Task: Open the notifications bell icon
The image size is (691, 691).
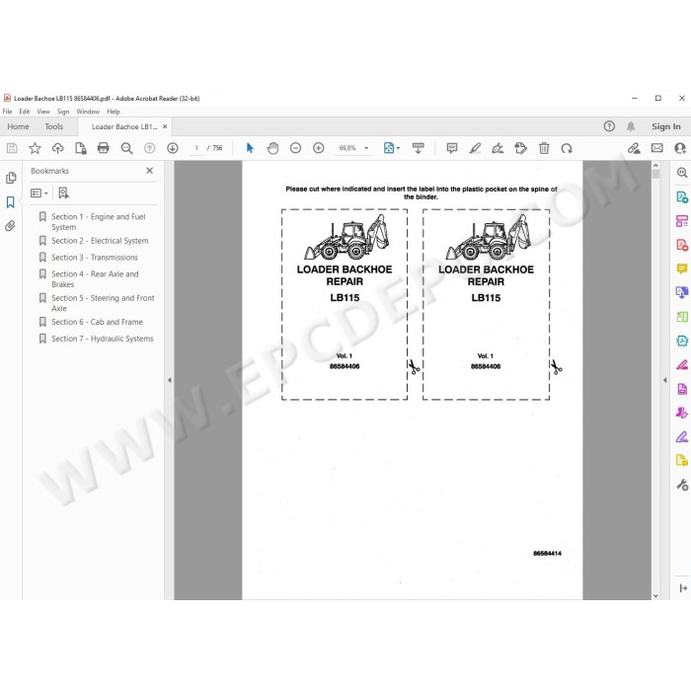Action: coord(631,126)
